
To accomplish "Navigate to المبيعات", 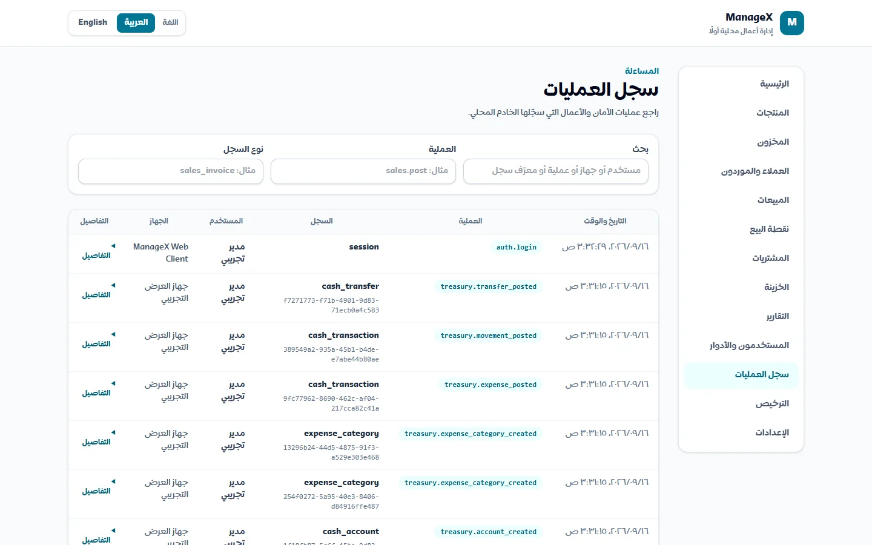I will [741, 200].
